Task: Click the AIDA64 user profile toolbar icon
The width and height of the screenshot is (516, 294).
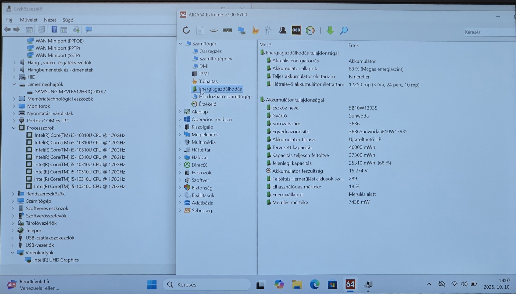Action: (x=282, y=30)
